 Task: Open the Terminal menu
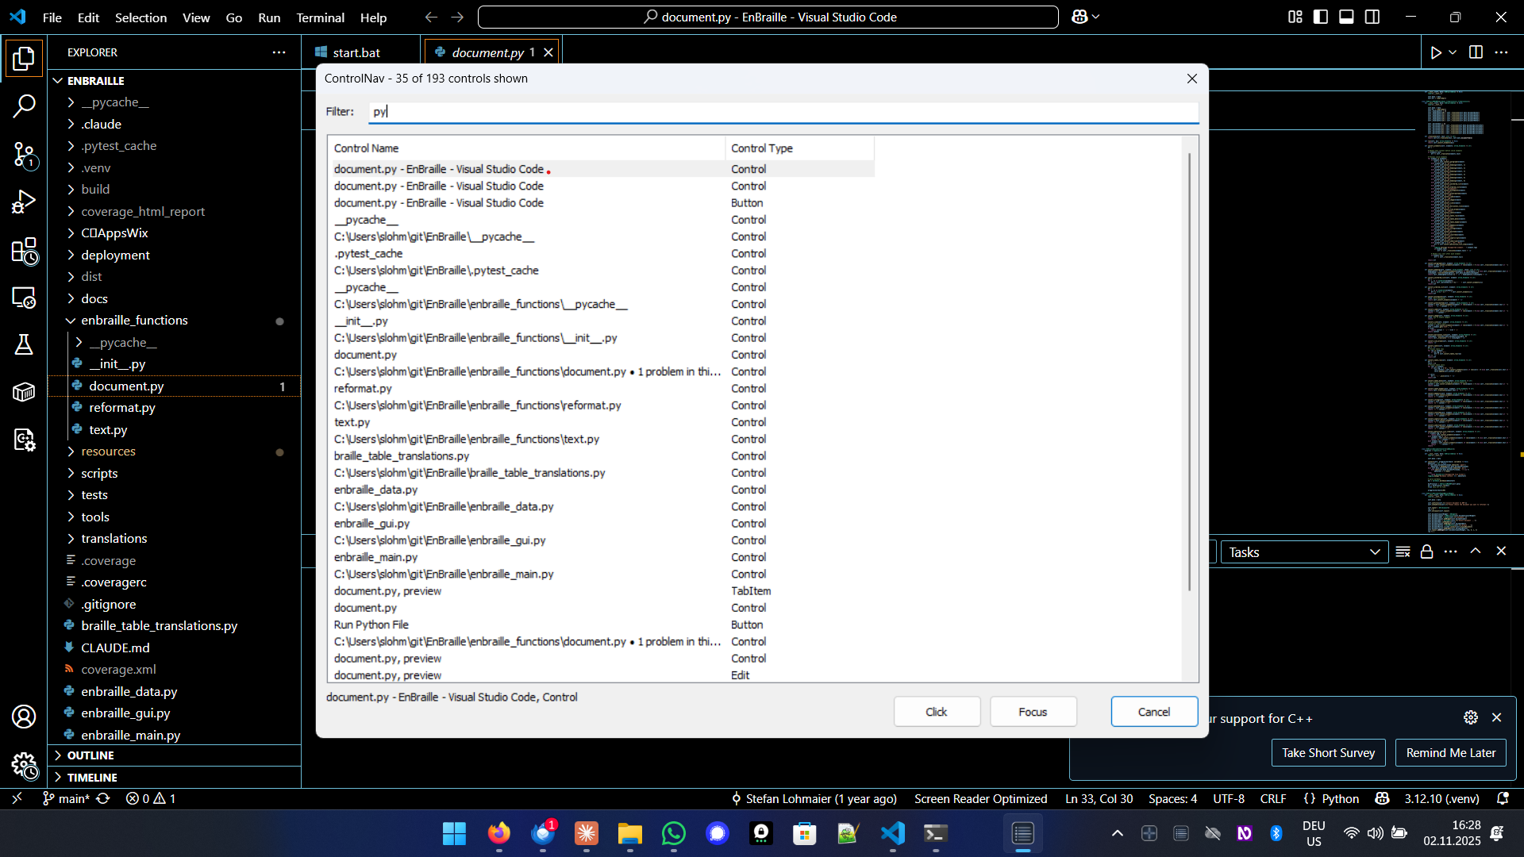tap(320, 17)
